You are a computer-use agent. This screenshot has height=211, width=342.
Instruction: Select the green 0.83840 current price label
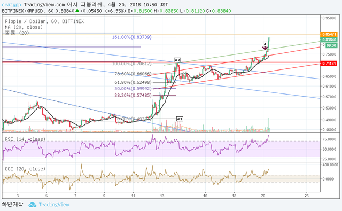[x=329, y=40]
